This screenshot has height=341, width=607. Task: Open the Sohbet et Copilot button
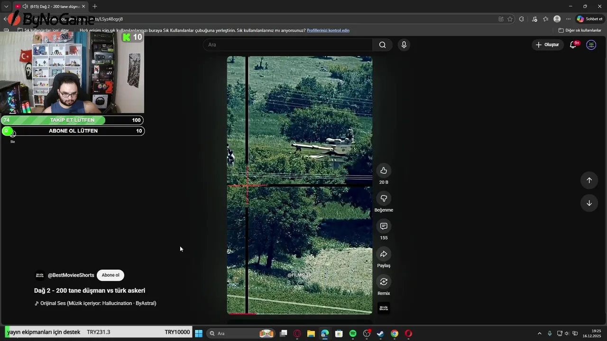tap(589, 19)
